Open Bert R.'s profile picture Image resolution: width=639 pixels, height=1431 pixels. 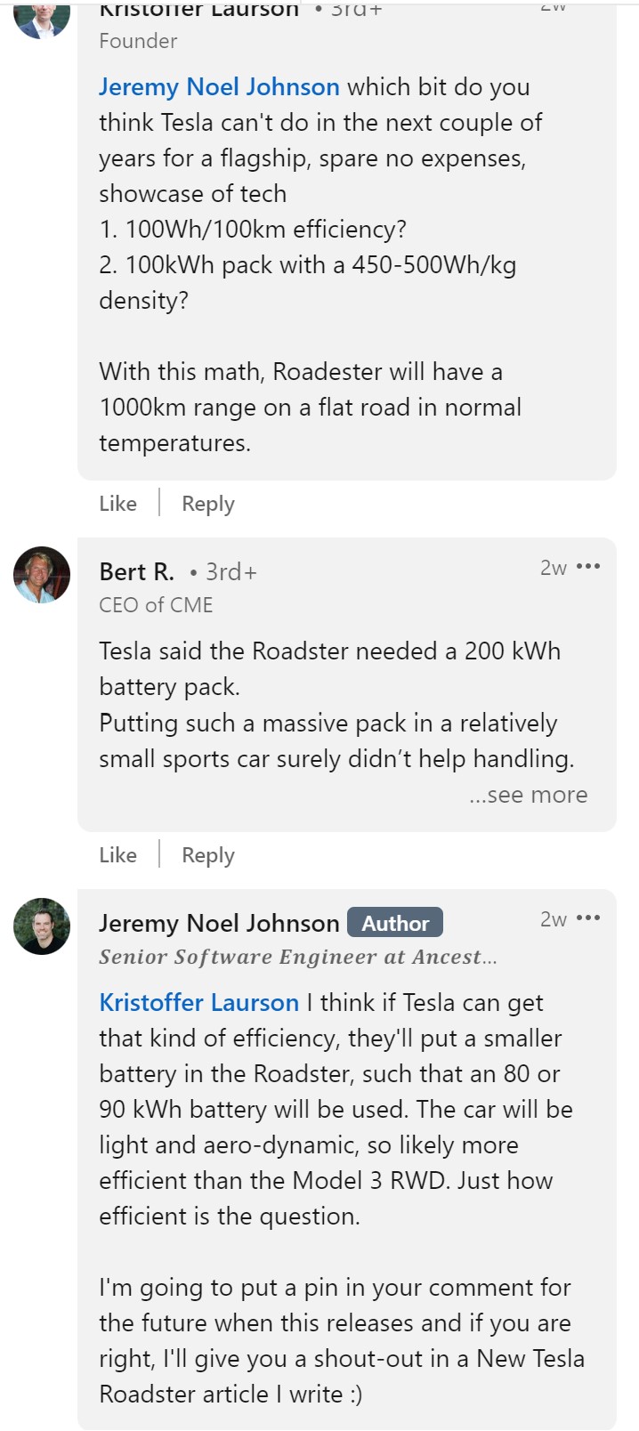[43, 575]
